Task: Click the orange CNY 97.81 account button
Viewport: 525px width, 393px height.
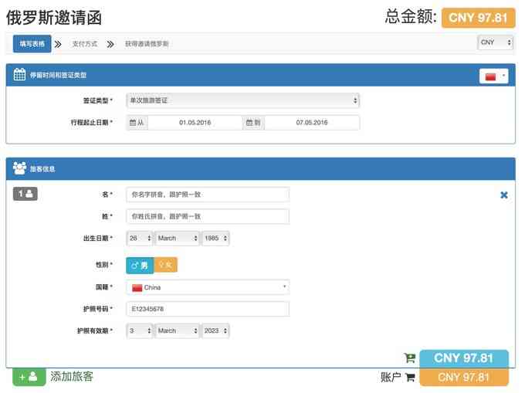Action: tap(463, 378)
